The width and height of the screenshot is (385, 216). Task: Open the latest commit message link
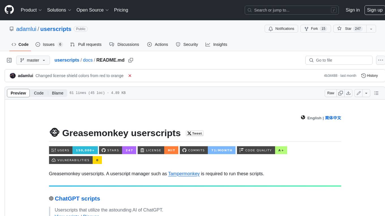(x=80, y=76)
